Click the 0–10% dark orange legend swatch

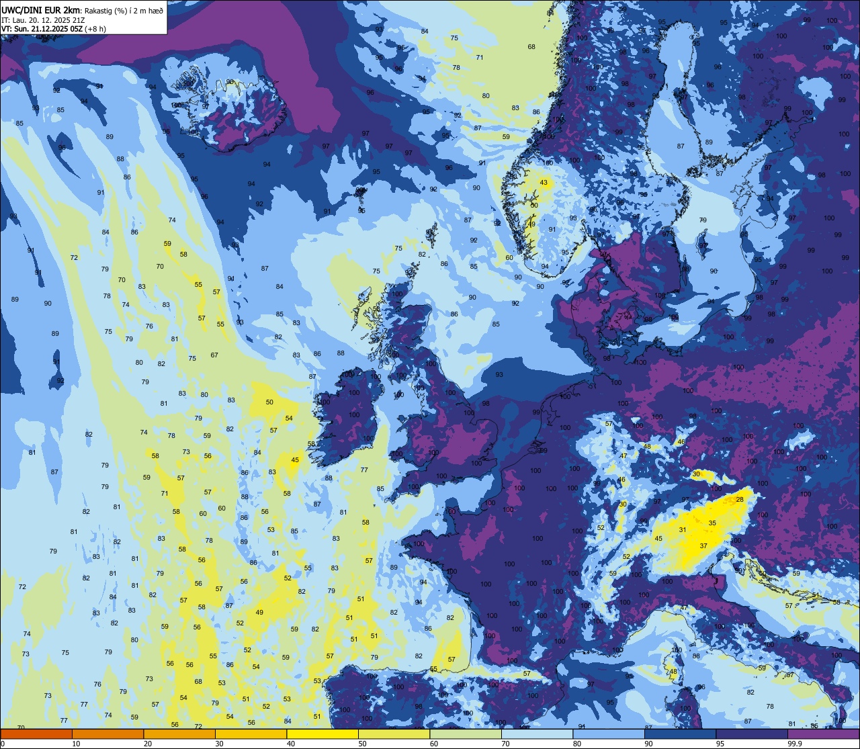[36, 734]
